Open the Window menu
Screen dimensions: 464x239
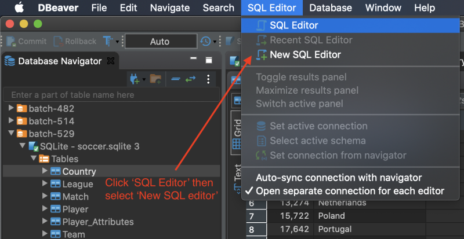click(383, 8)
